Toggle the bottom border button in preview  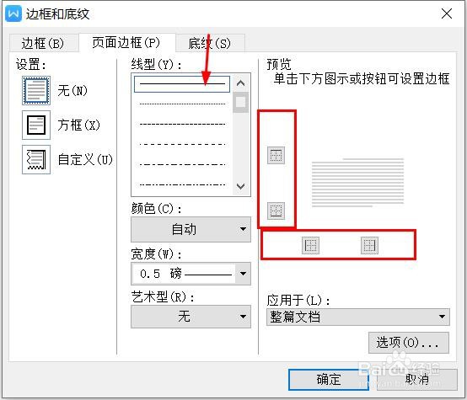[276, 211]
